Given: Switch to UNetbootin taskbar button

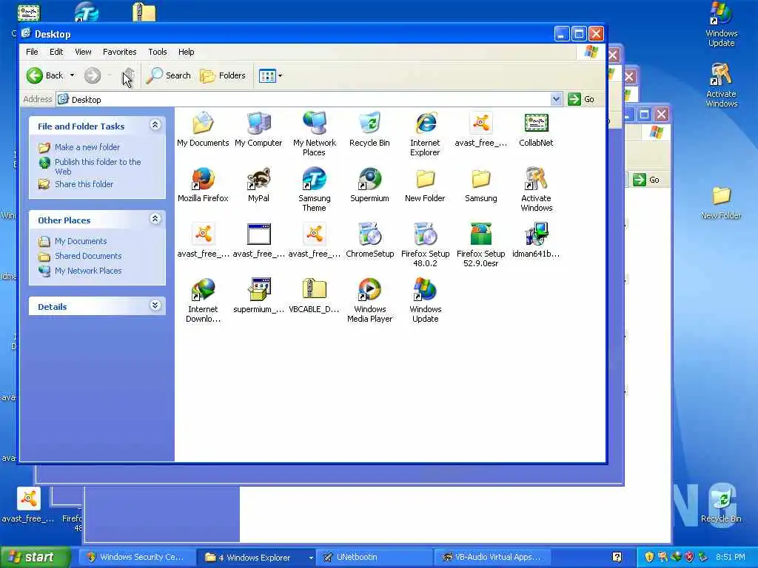Looking at the screenshot, I should (375, 558).
